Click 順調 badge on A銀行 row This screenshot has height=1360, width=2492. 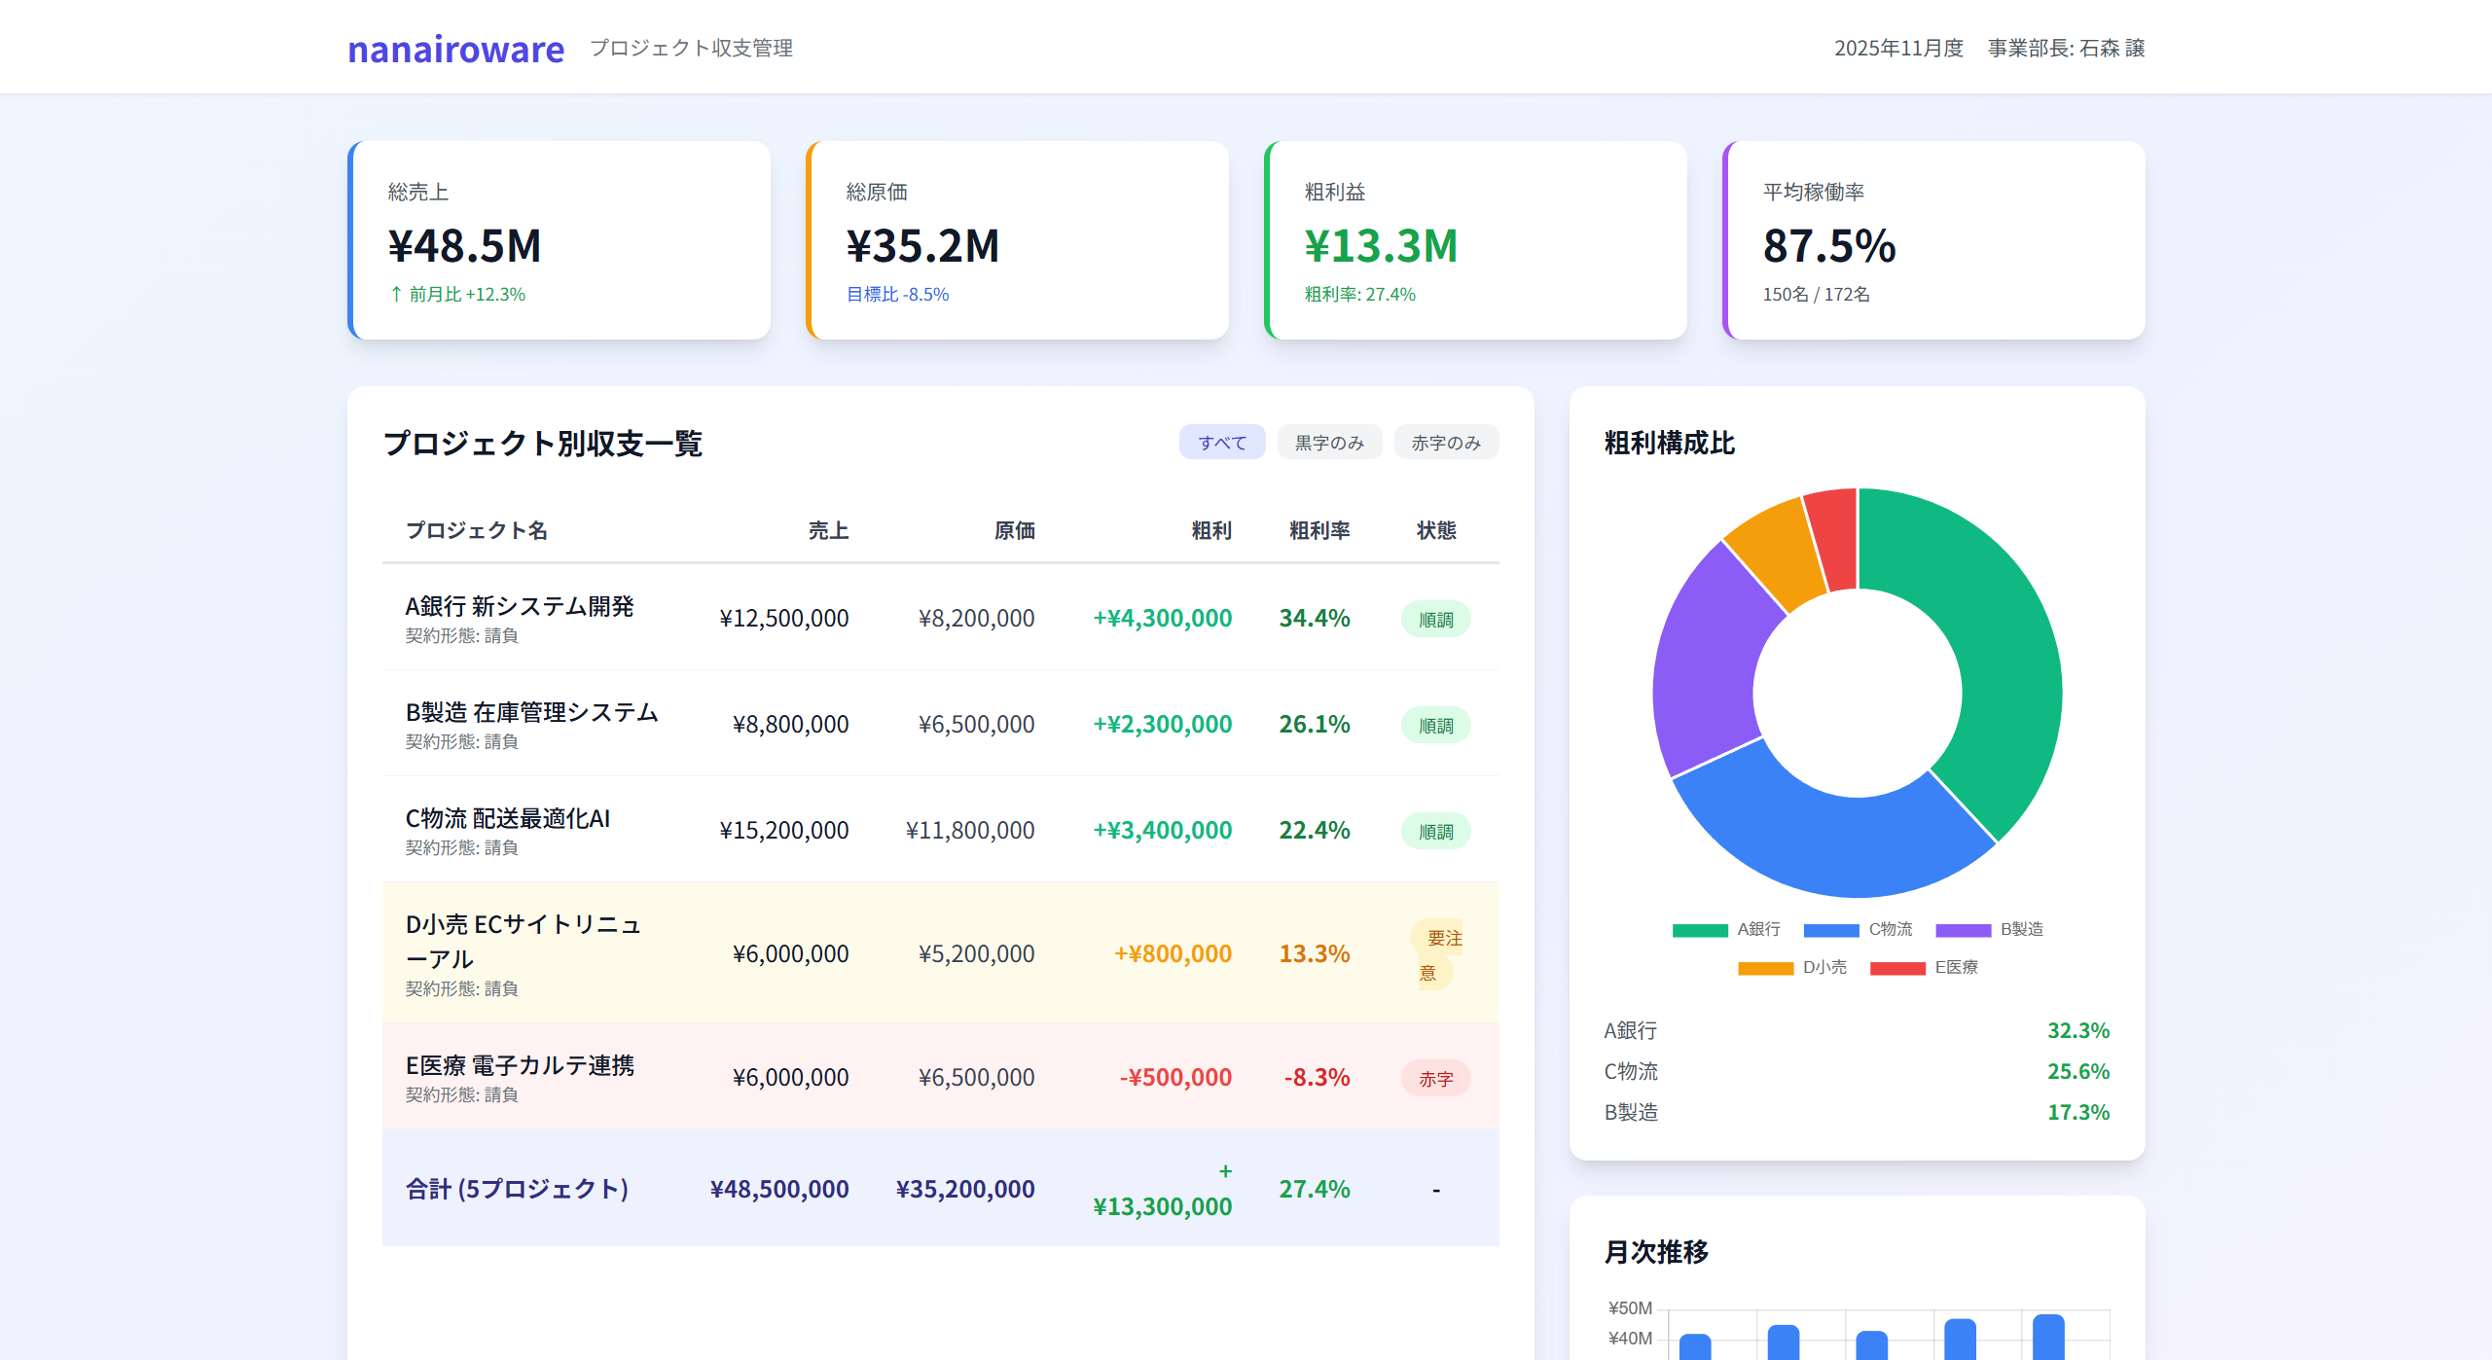(x=1435, y=620)
